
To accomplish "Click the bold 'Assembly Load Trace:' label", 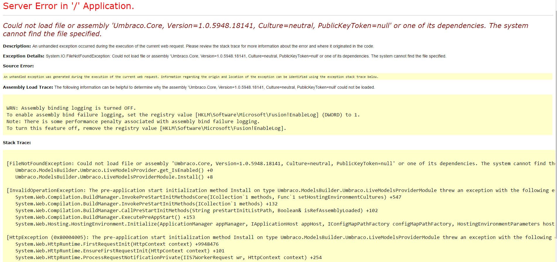I will pyautogui.click(x=28, y=87).
